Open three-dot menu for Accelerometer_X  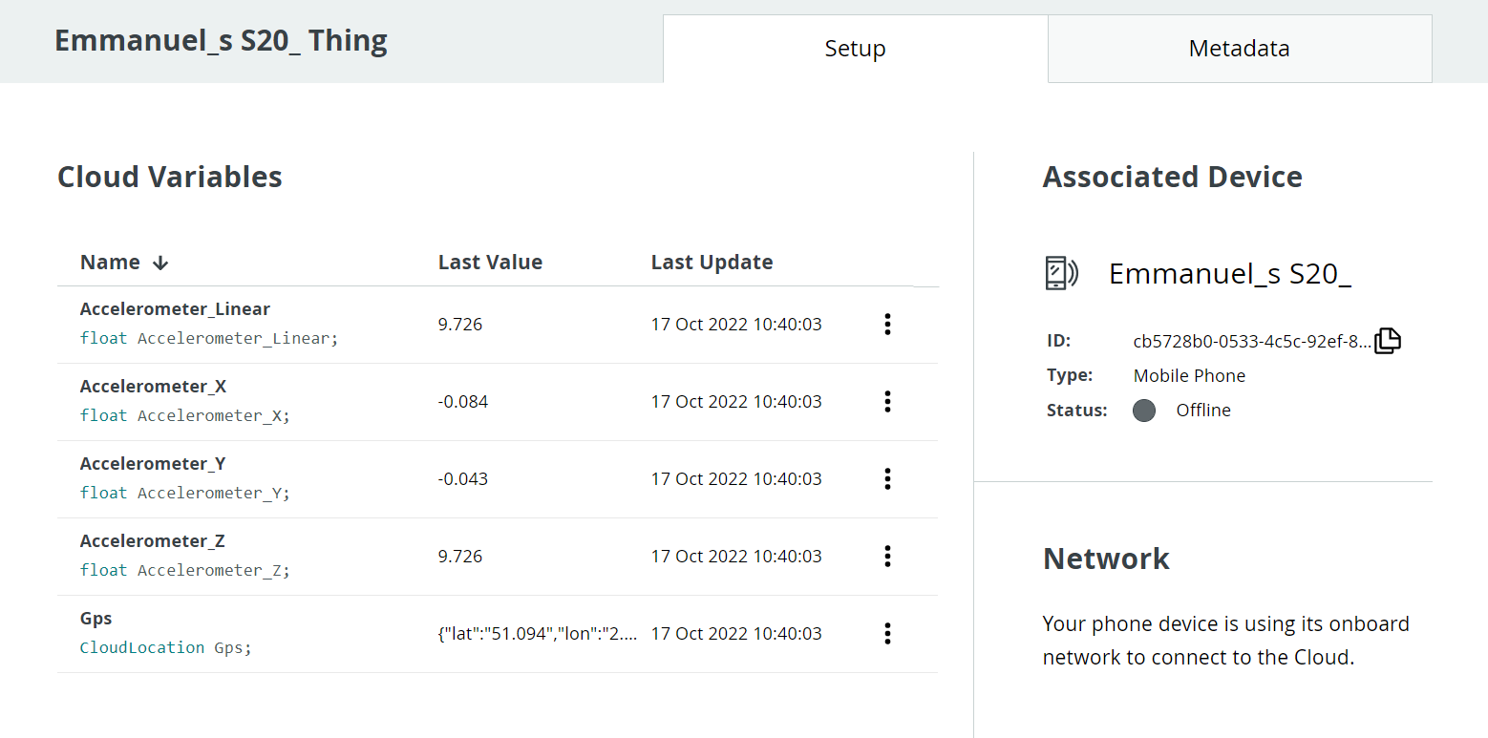point(887,402)
